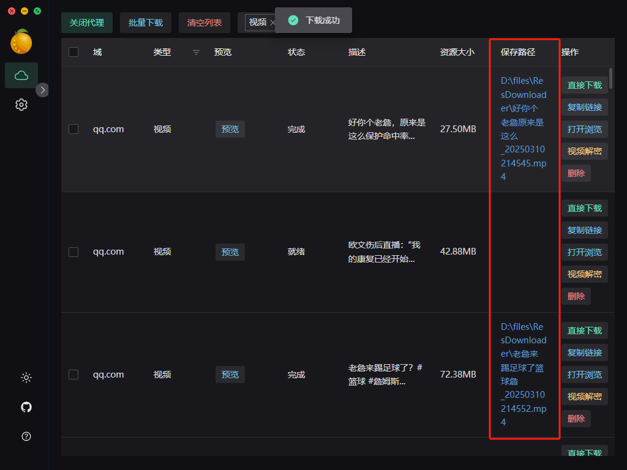Click the lemon app logo icon
The height and width of the screenshot is (470, 627).
(21, 42)
